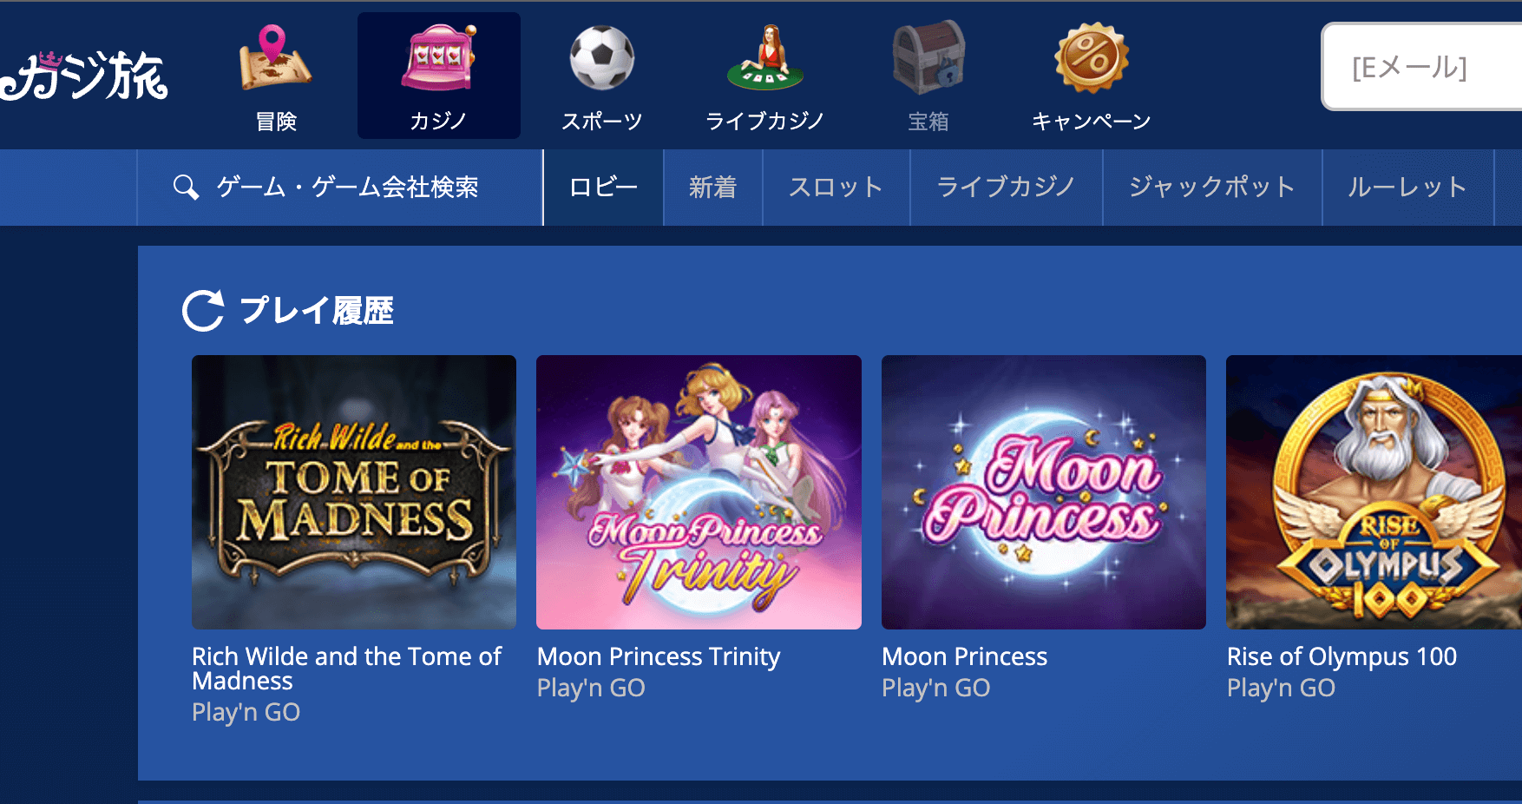
Task: Click the プレイ履歴 refresh arrow icon
Action: 204,310
